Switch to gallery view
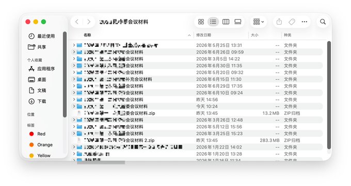 238,22
